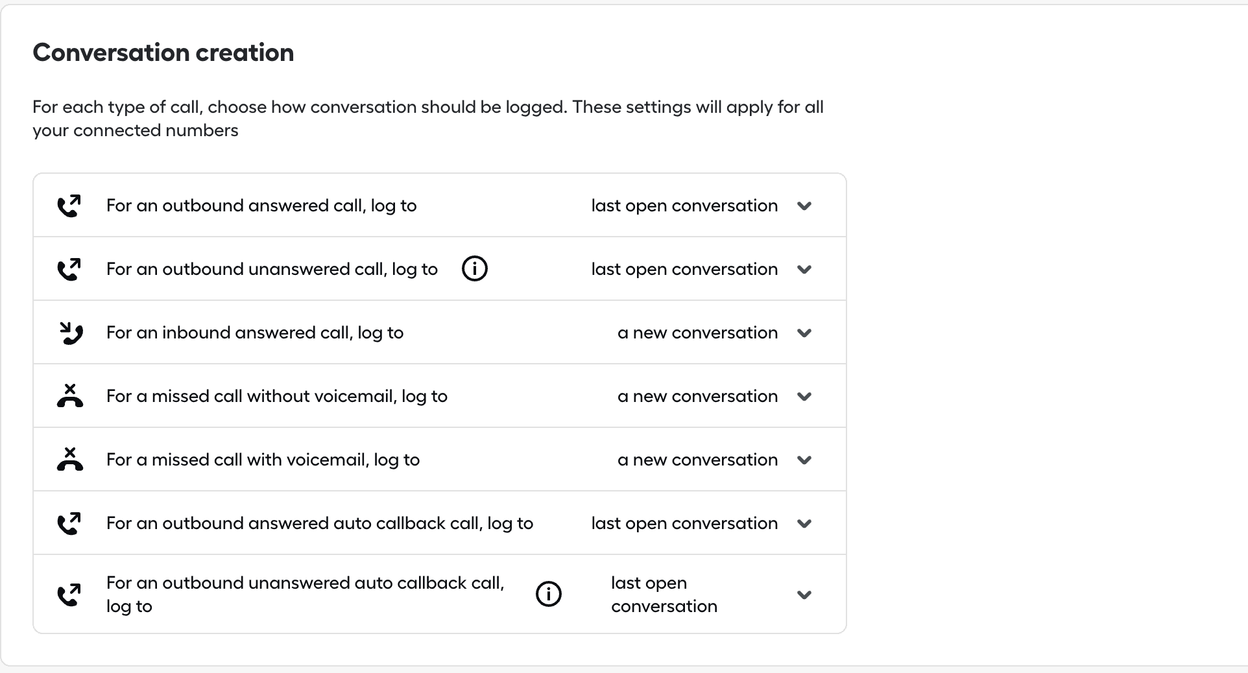
Task: Click the outbound answered auto callback icon
Action: coord(69,523)
